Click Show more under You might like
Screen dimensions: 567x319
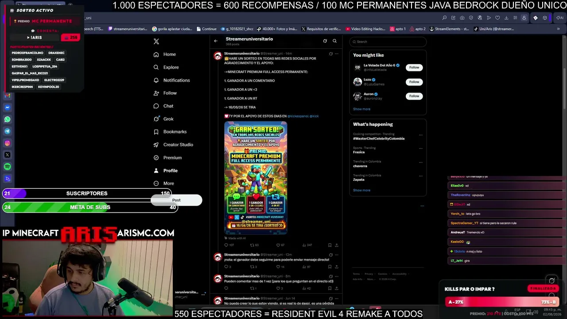point(361,109)
